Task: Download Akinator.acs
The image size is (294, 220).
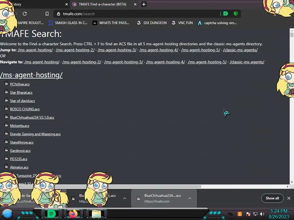Action: pos(19,167)
